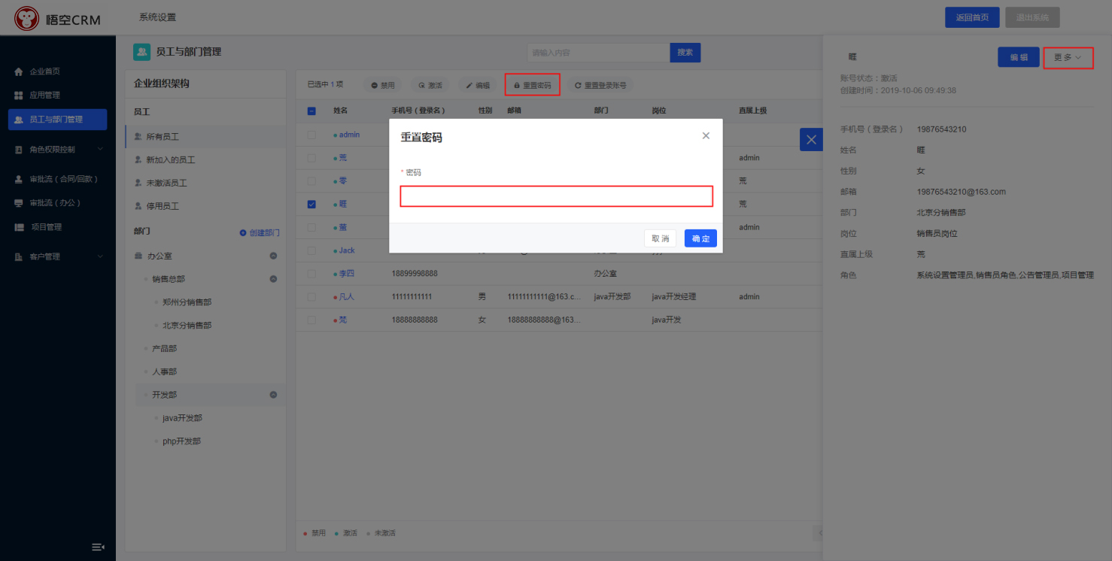This screenshot has width=1112, height=561.
Task: Check the Jack row checkbox
Action: coord(311,250)
